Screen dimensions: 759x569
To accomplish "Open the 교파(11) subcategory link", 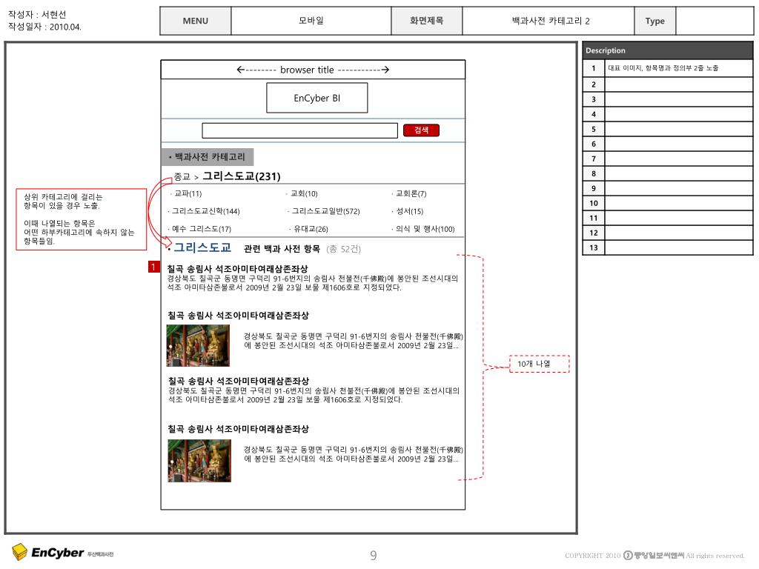I will coord(188,193).
